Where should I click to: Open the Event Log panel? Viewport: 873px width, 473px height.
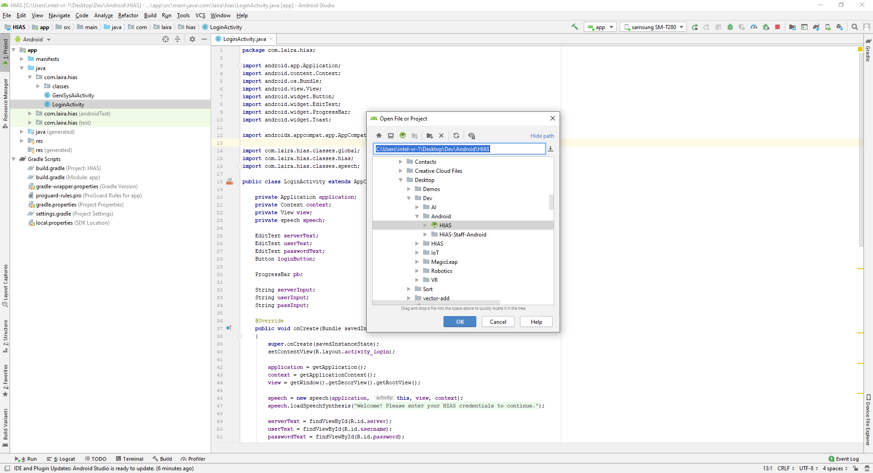point(844,459)
